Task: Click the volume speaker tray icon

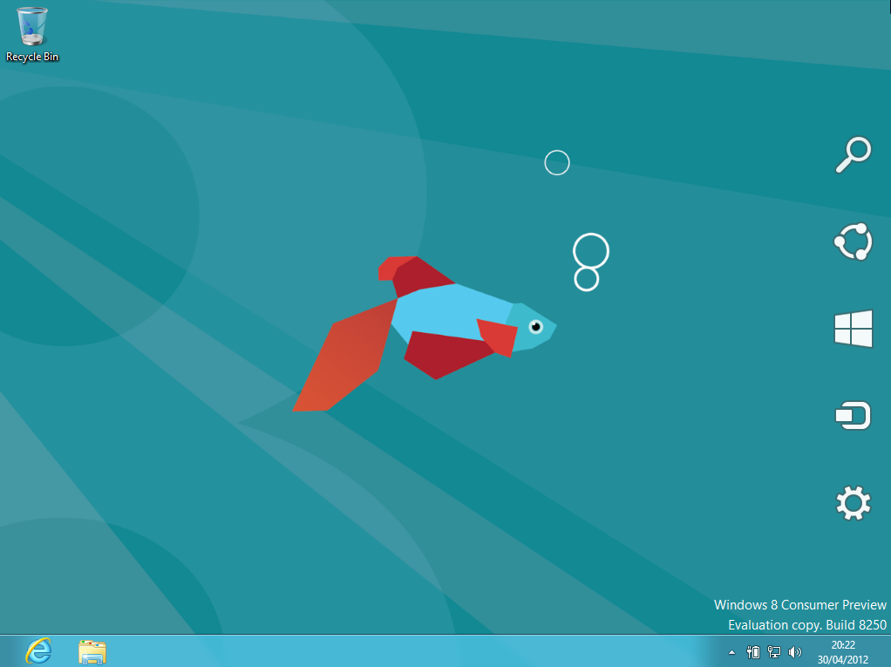Action: (794, 652)
